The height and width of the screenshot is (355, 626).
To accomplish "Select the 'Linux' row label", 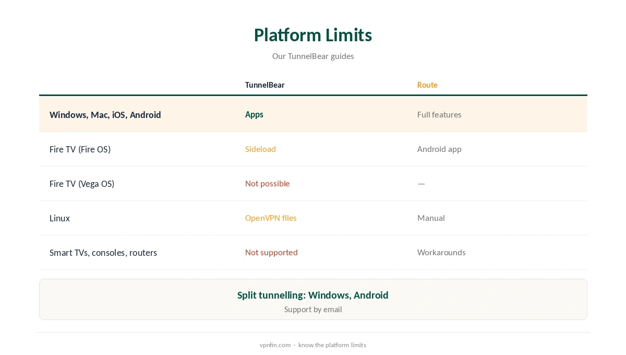I will click(x=59, y=218).
